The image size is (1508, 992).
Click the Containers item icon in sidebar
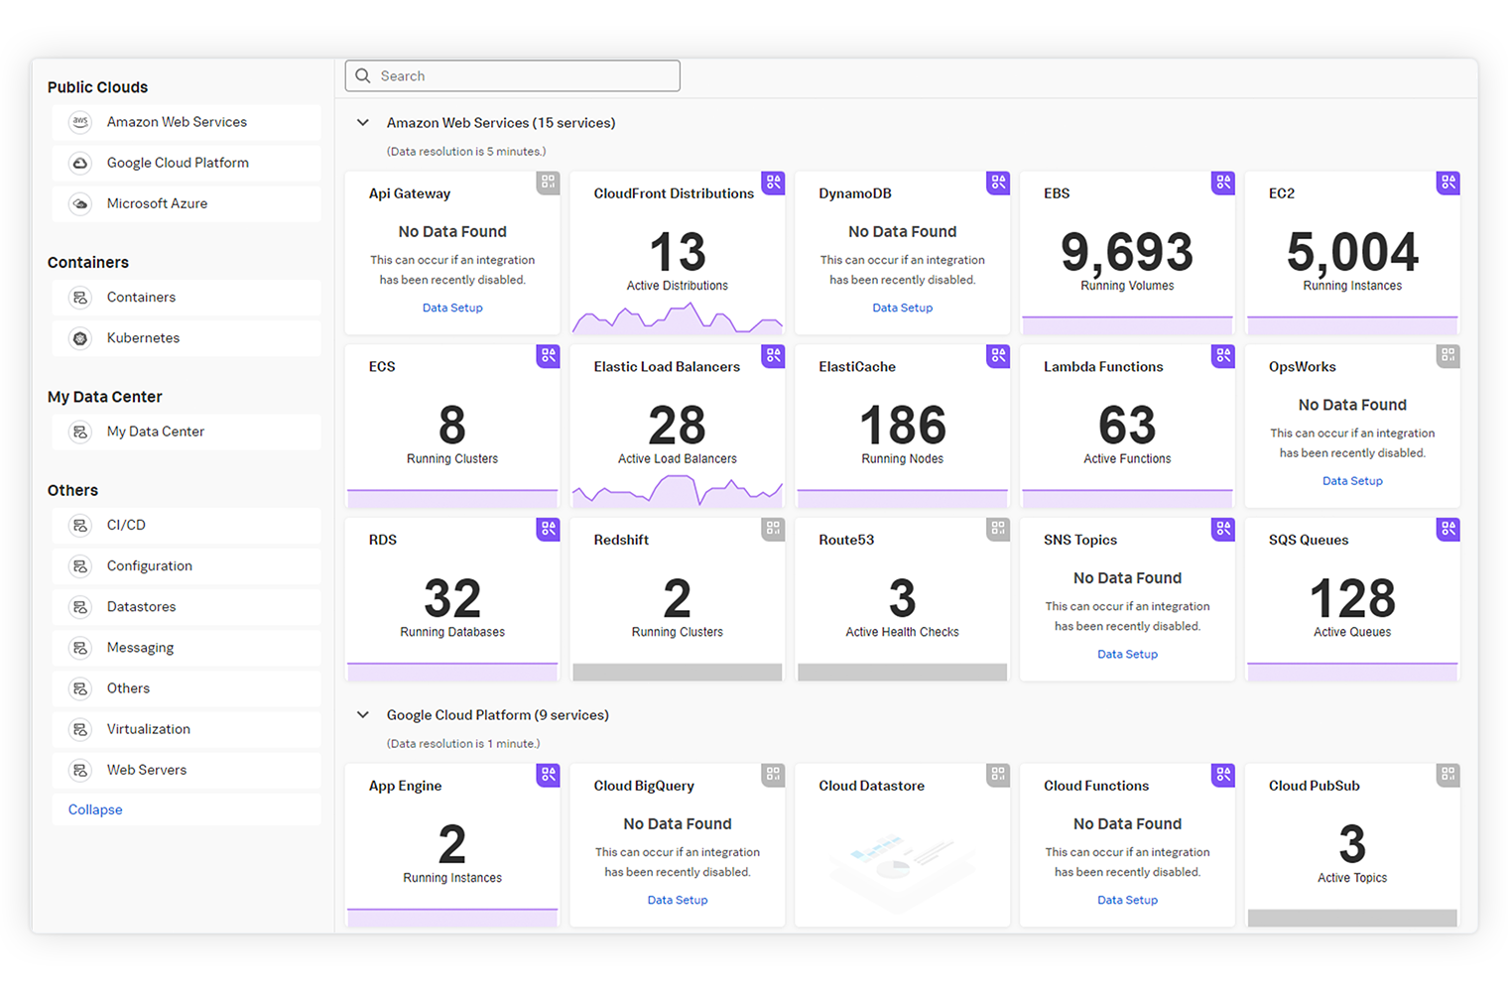tap(80, 298)
